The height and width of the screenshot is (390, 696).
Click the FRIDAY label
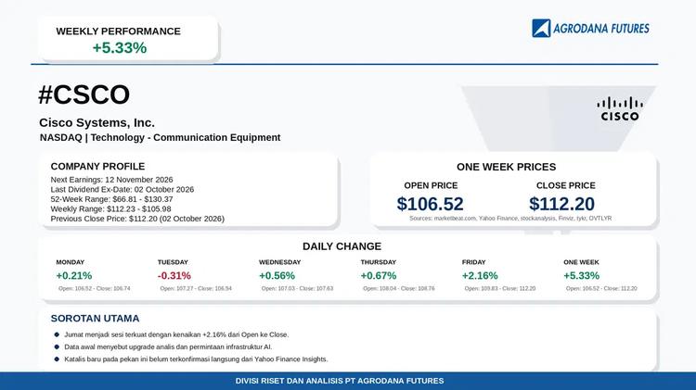(x=473, y=262)
